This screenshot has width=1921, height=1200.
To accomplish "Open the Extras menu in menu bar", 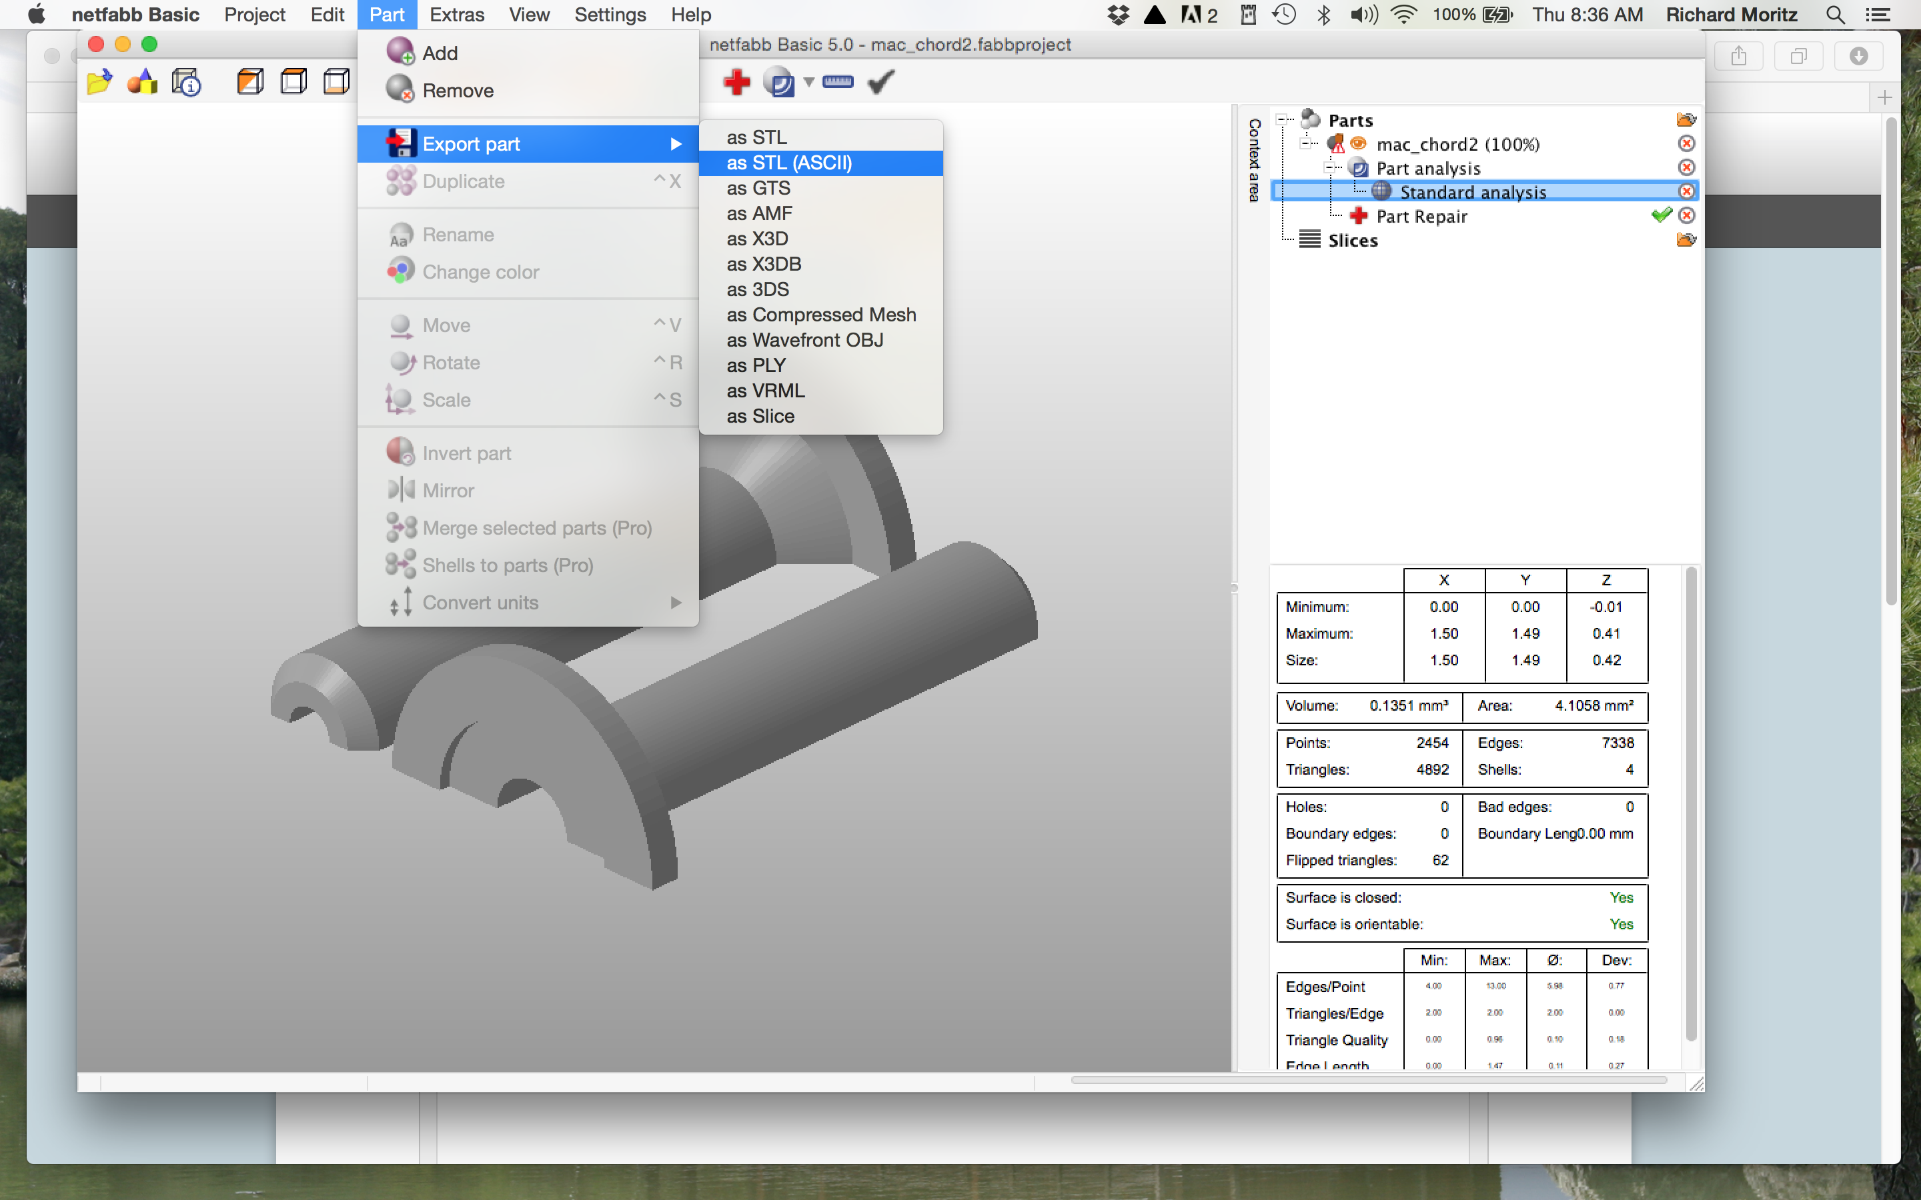I will 456,15.
